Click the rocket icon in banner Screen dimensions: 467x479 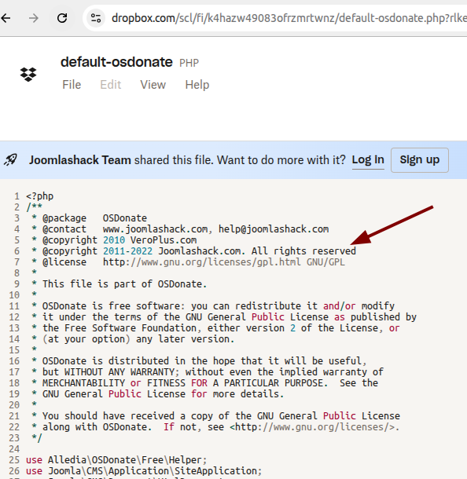[x=11, y=159]
